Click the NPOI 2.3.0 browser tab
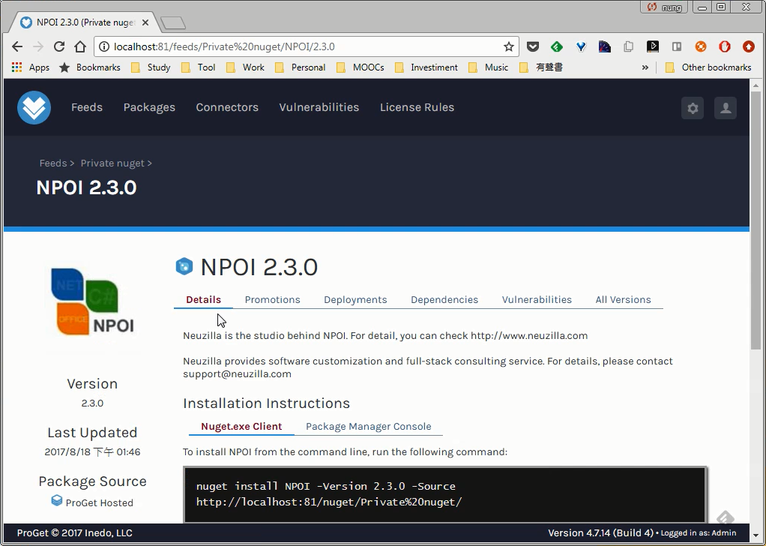 (85, 22)
